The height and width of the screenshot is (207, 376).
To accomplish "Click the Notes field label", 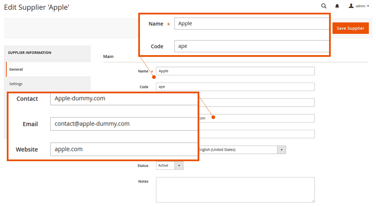I will pyautogui.click(x=143, y=182).
